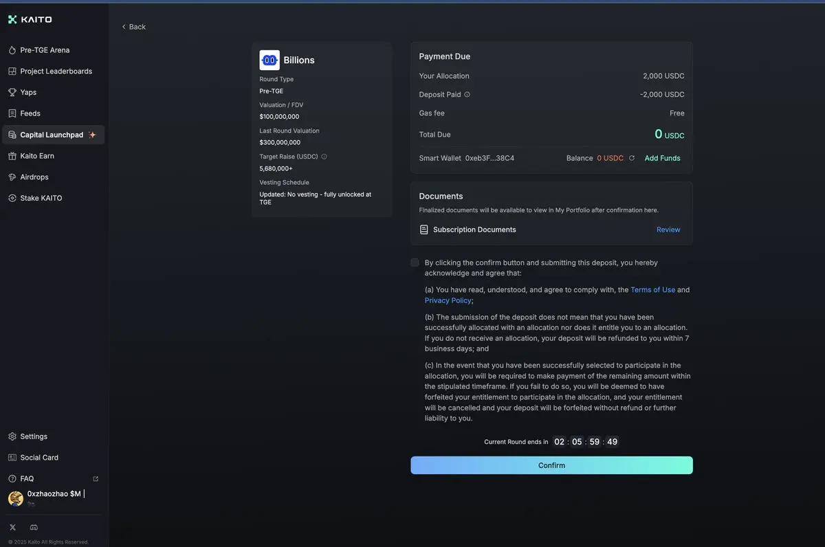Open Stake KAITO menu item

(x=54, y=198)
